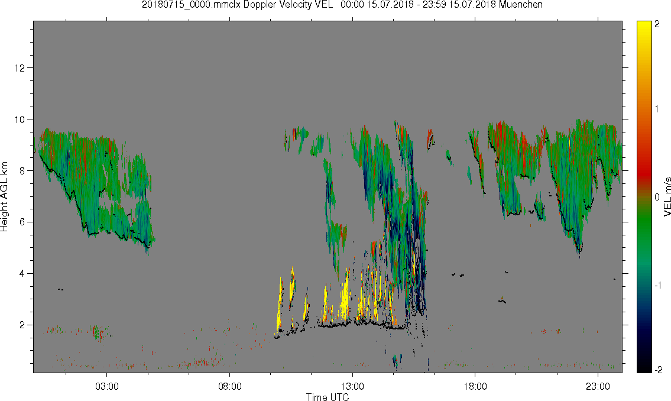The height and width of the screenshot is (401, 671).
Task: Select the 08:00 time tick label
Action: coord(230,386)
